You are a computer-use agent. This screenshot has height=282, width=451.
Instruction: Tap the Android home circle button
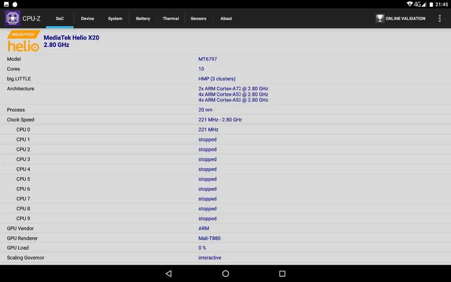coord(225,273)
